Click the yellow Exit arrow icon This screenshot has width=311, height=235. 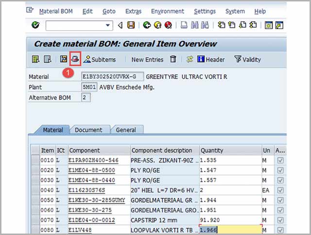click(x=157, y=25)
